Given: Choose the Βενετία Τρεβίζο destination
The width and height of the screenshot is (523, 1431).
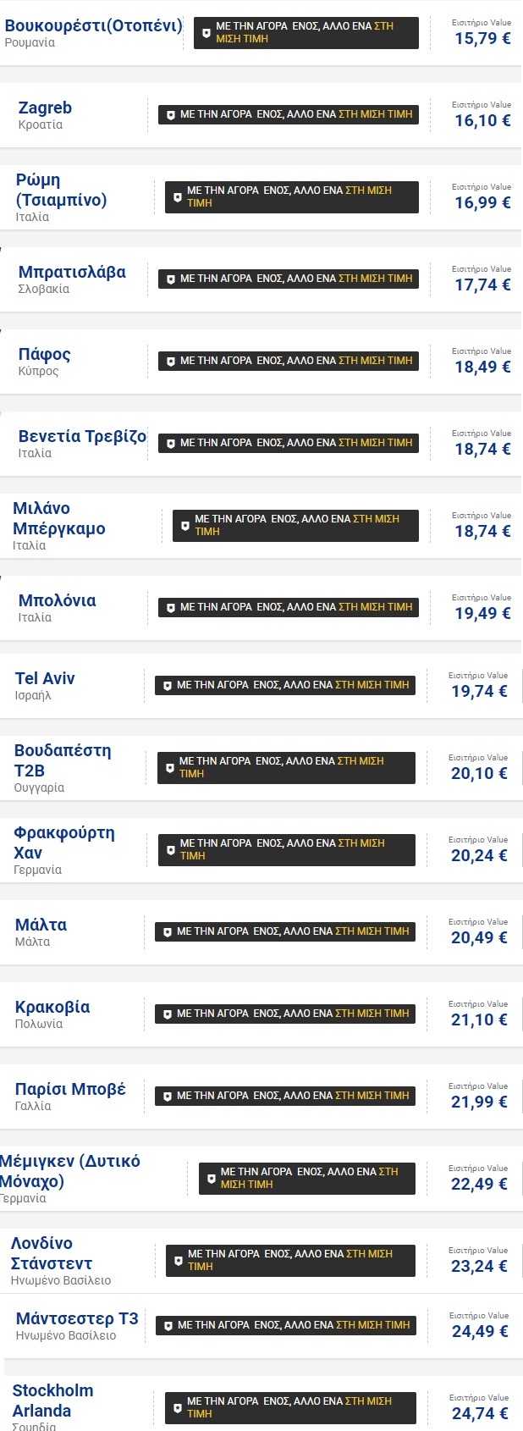Looking at the screenshot, I should [82, 436].
